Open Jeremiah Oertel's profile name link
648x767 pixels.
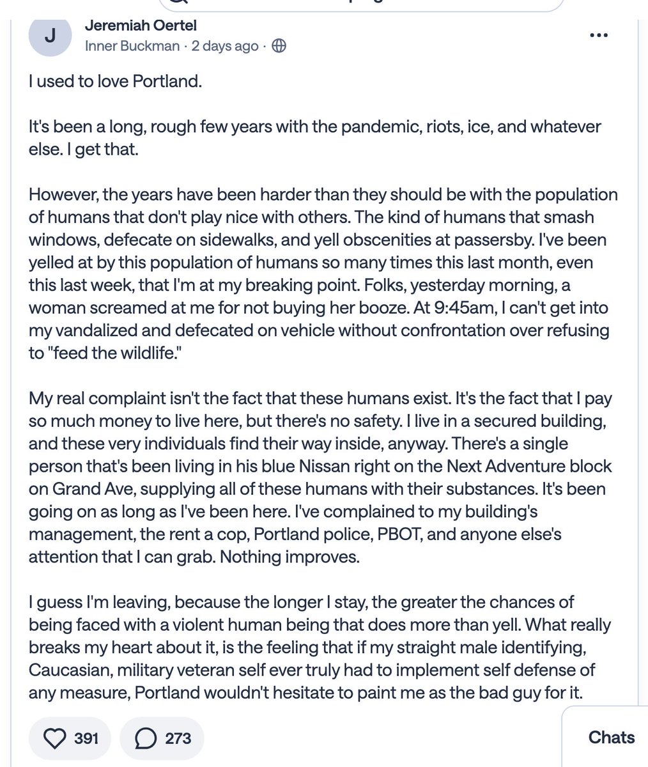click(x=141, y=26)
